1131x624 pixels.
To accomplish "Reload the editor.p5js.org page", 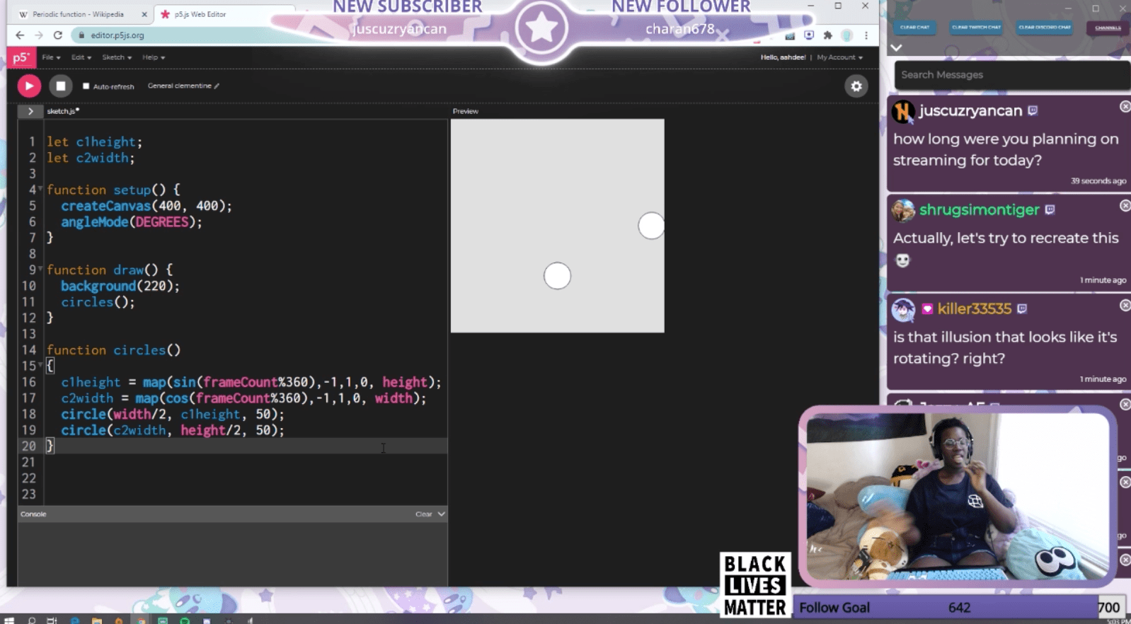I will click(x=58, y=35).
